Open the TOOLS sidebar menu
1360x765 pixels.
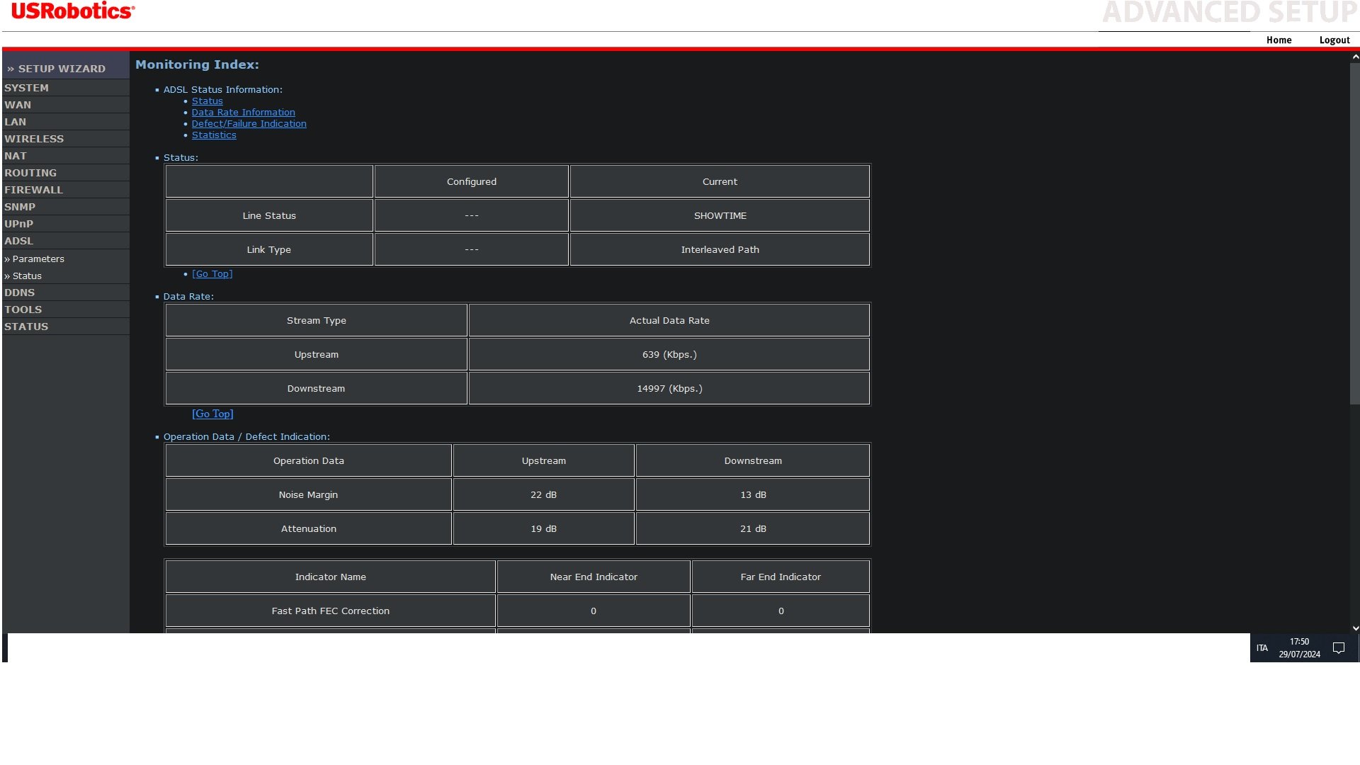[23, 310]
